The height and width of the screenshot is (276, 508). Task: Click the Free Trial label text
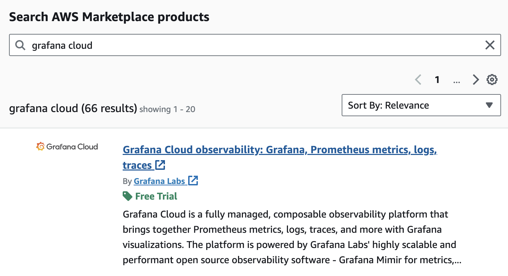(156, 196)
